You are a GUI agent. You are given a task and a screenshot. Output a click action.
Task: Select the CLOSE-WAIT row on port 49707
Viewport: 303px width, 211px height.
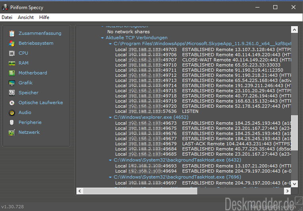pos(203,60)
